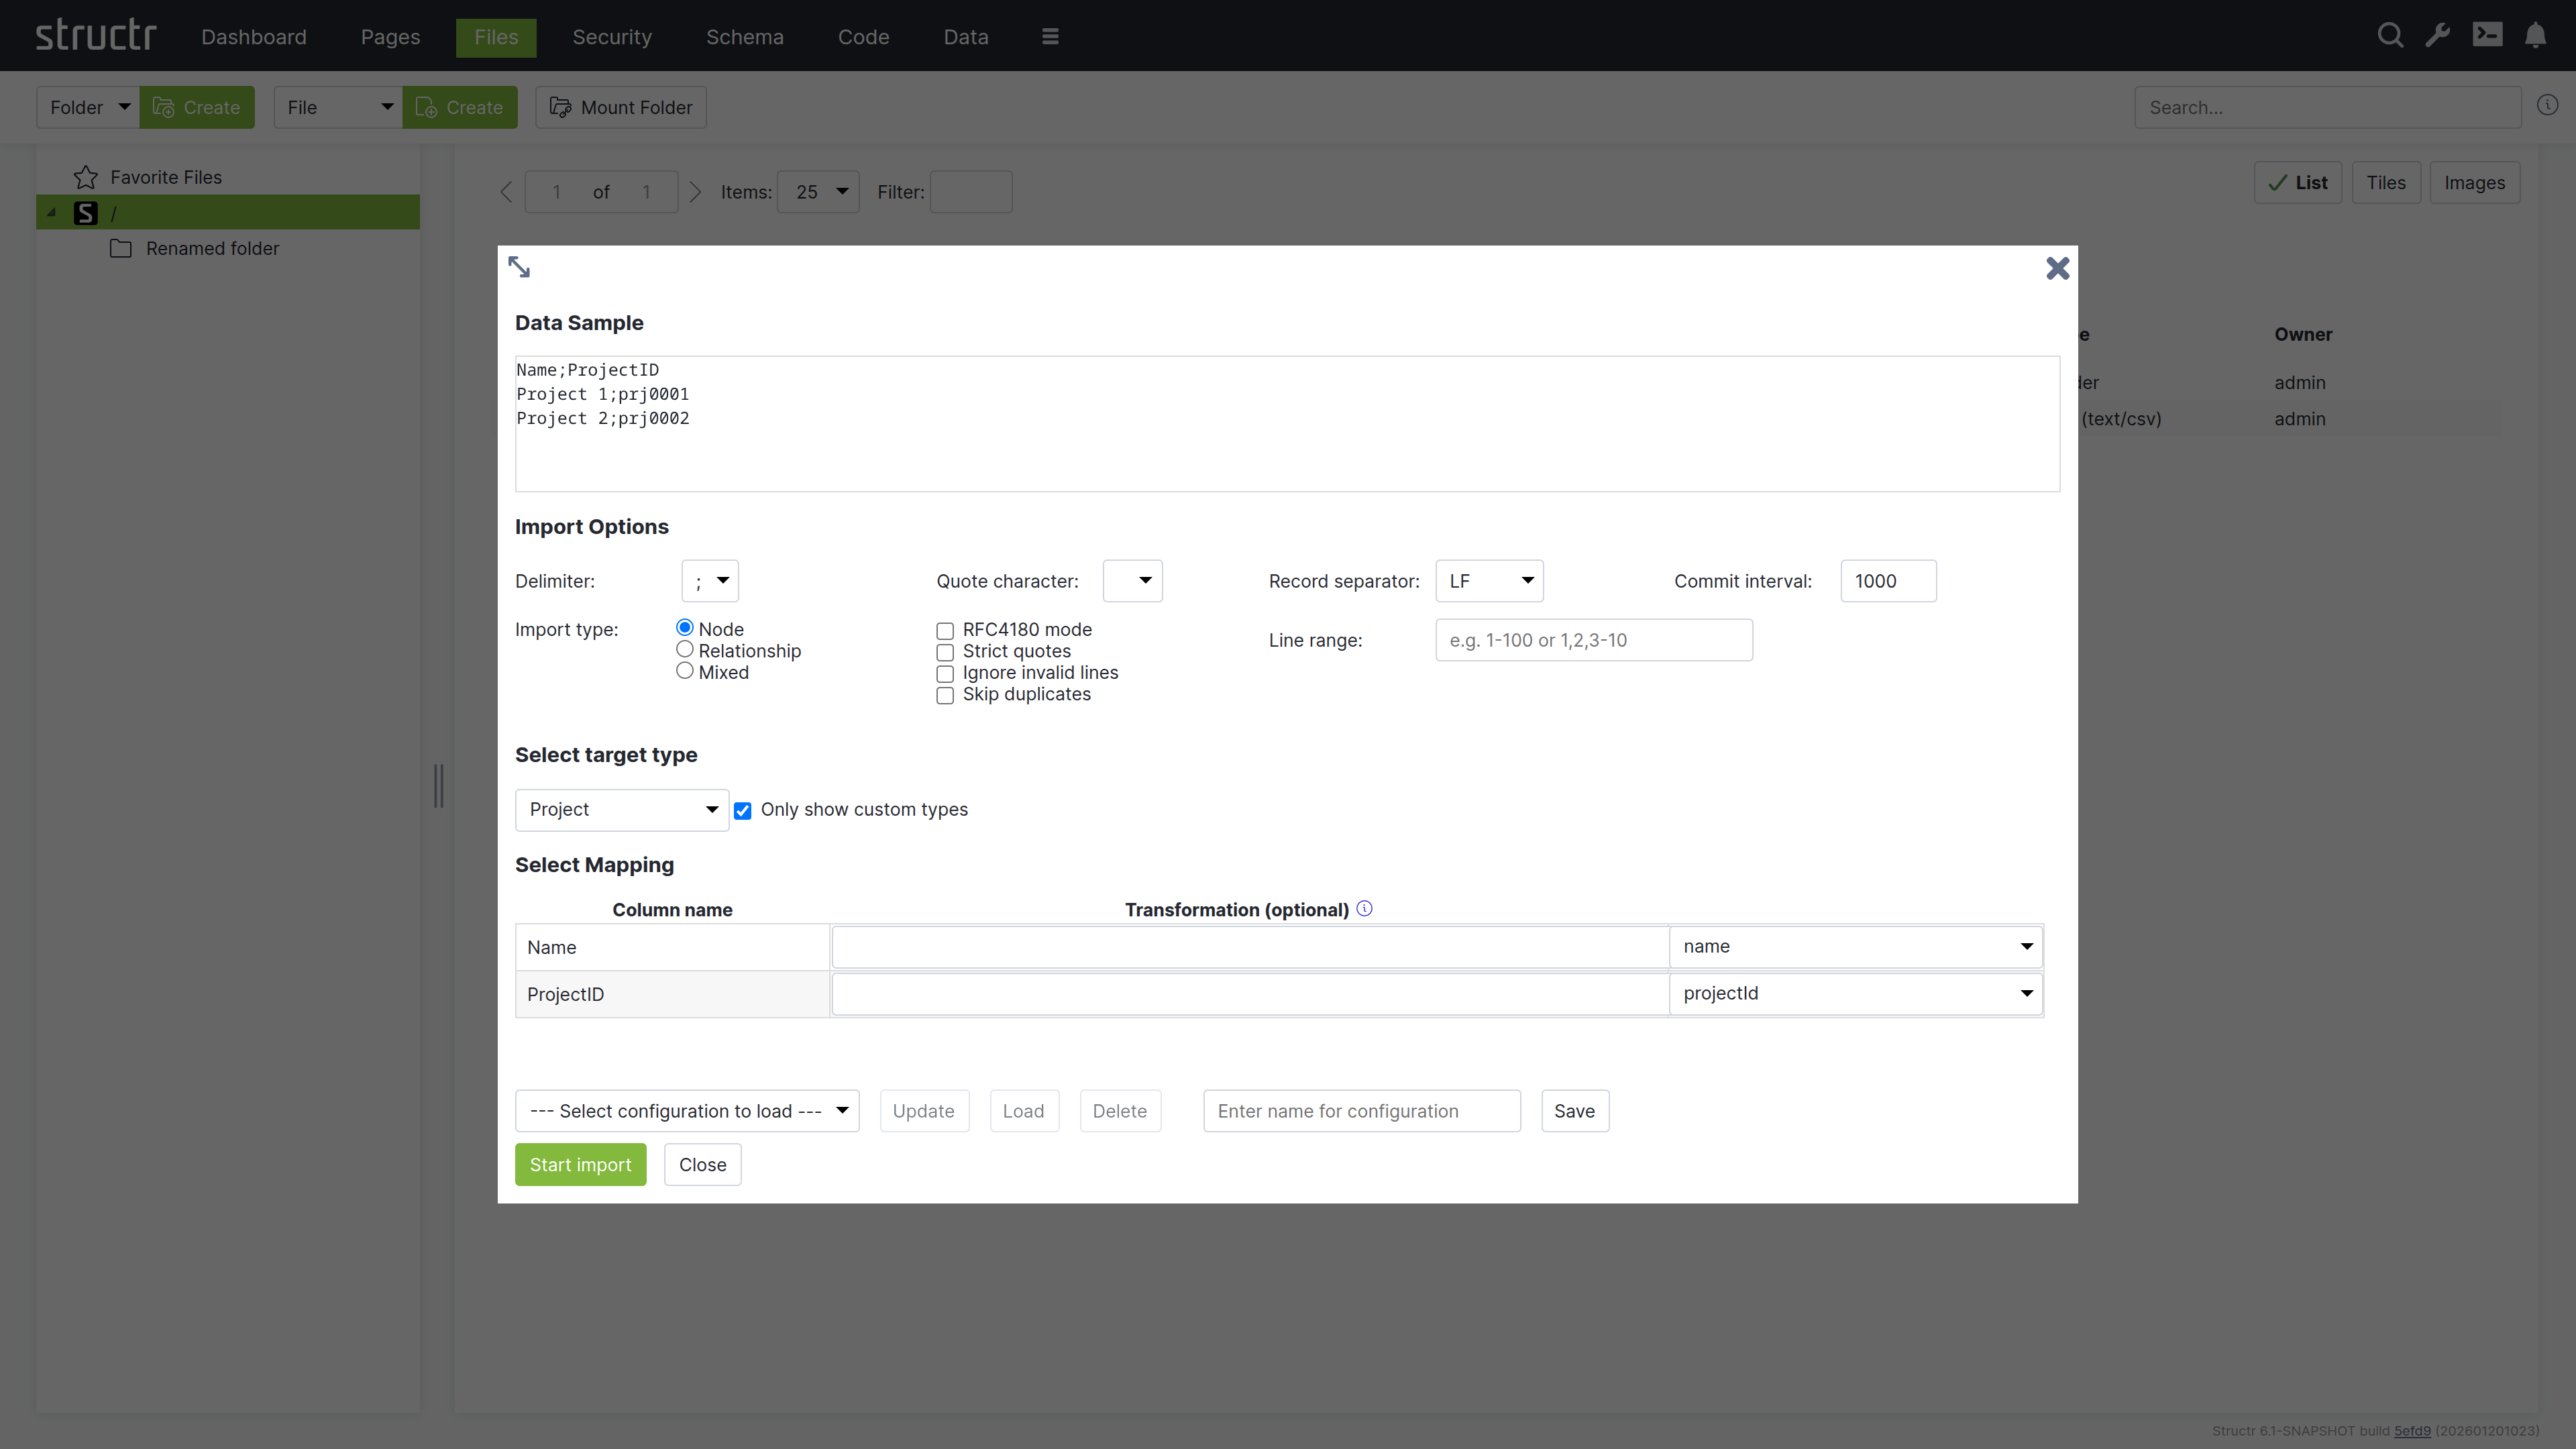Open the global search magnifier icon
The width and height of the screenshot is (2576, 1449).
click(2391, 35)
